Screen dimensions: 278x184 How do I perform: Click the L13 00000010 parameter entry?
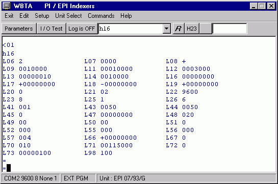[x=27, y=76]
